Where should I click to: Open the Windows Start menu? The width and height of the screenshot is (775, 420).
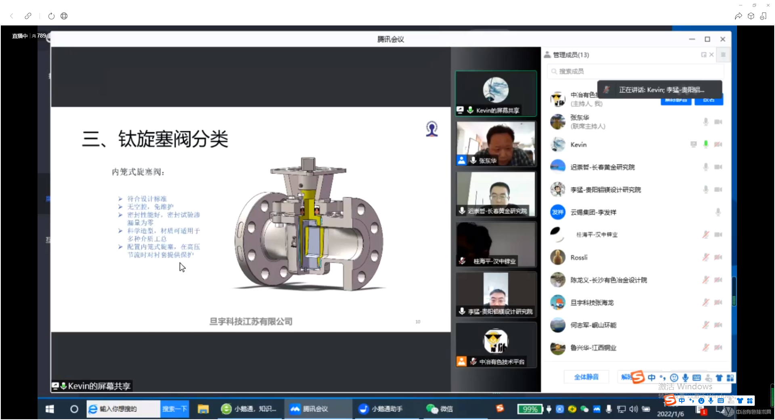point(50,409)
